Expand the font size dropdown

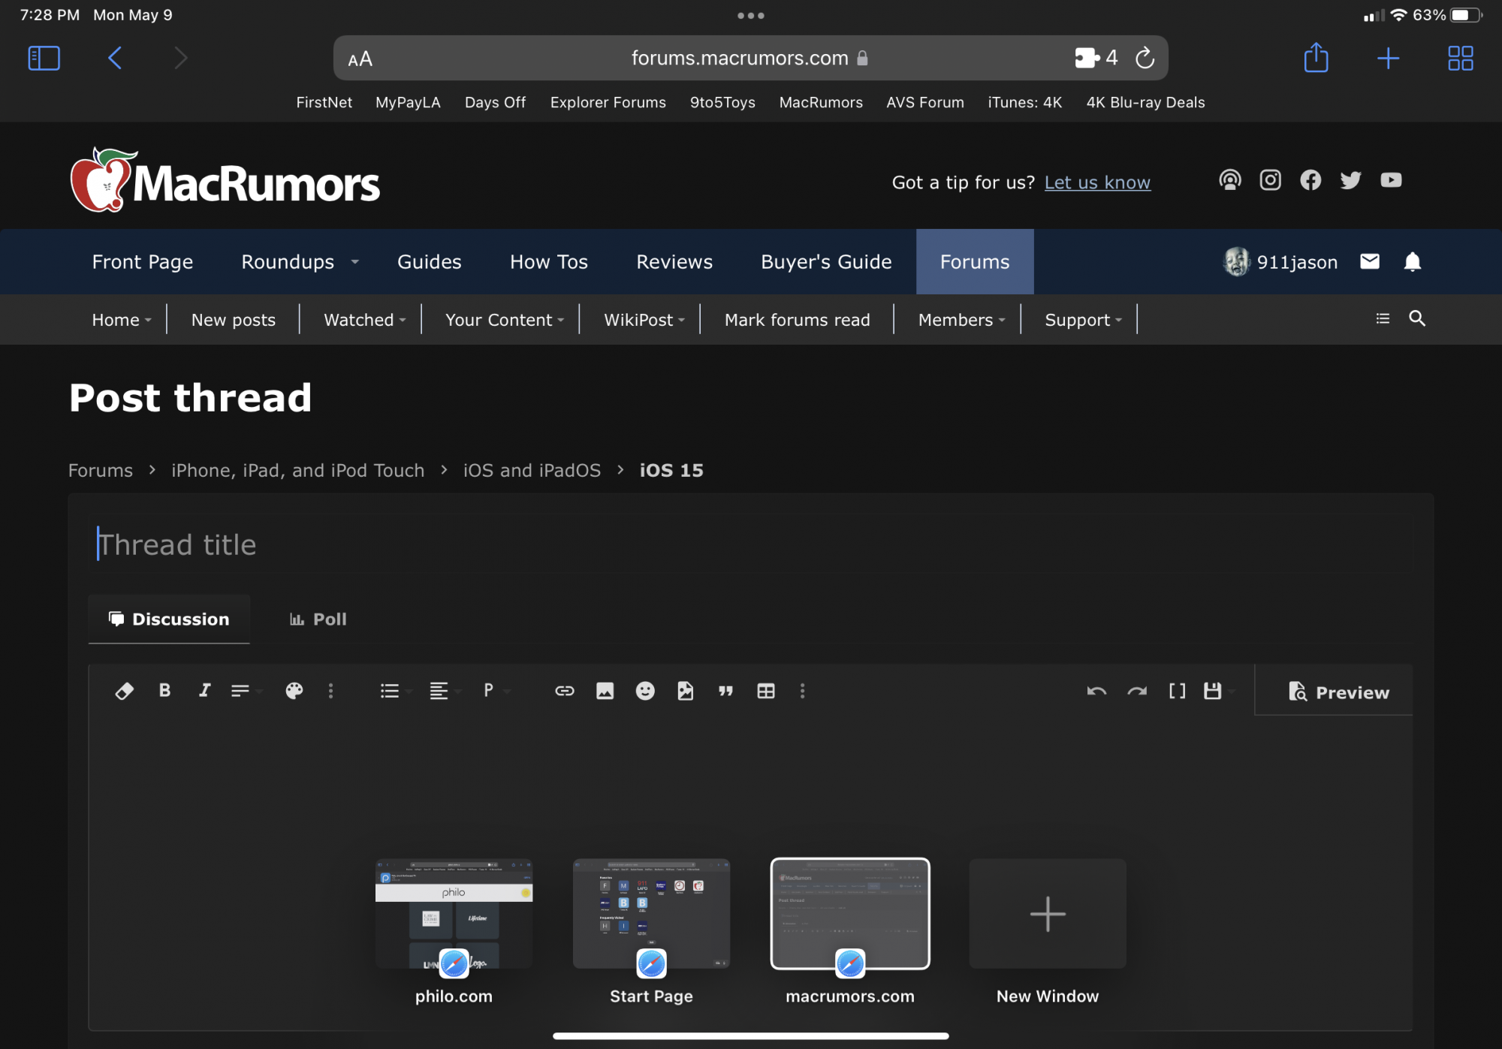(x=246, y=691)
